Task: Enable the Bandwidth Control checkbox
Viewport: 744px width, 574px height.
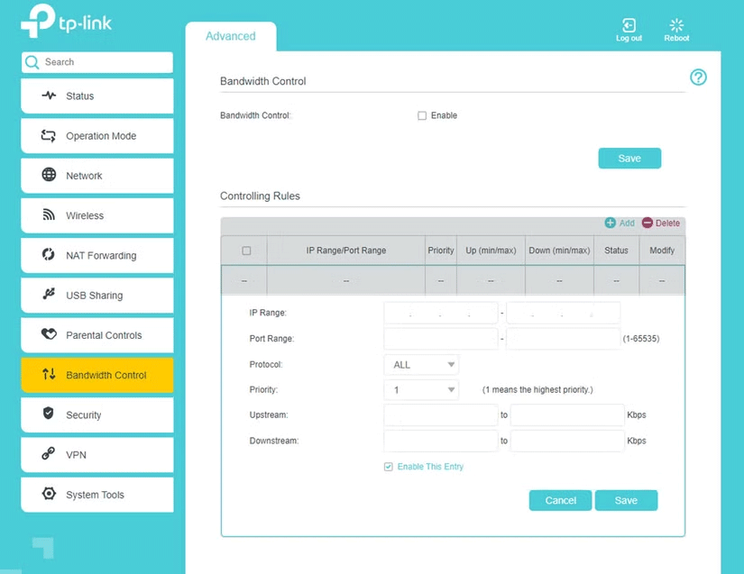Action: coord(422,116)
